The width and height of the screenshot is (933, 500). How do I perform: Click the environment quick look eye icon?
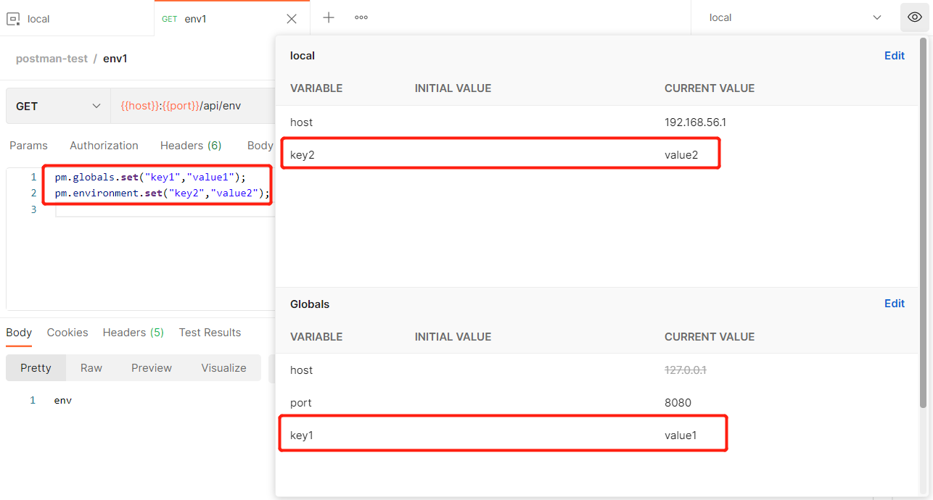coord(915,17)
